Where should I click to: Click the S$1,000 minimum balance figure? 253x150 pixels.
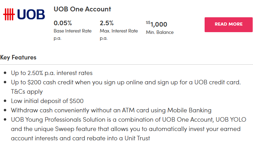pos(157,24)
